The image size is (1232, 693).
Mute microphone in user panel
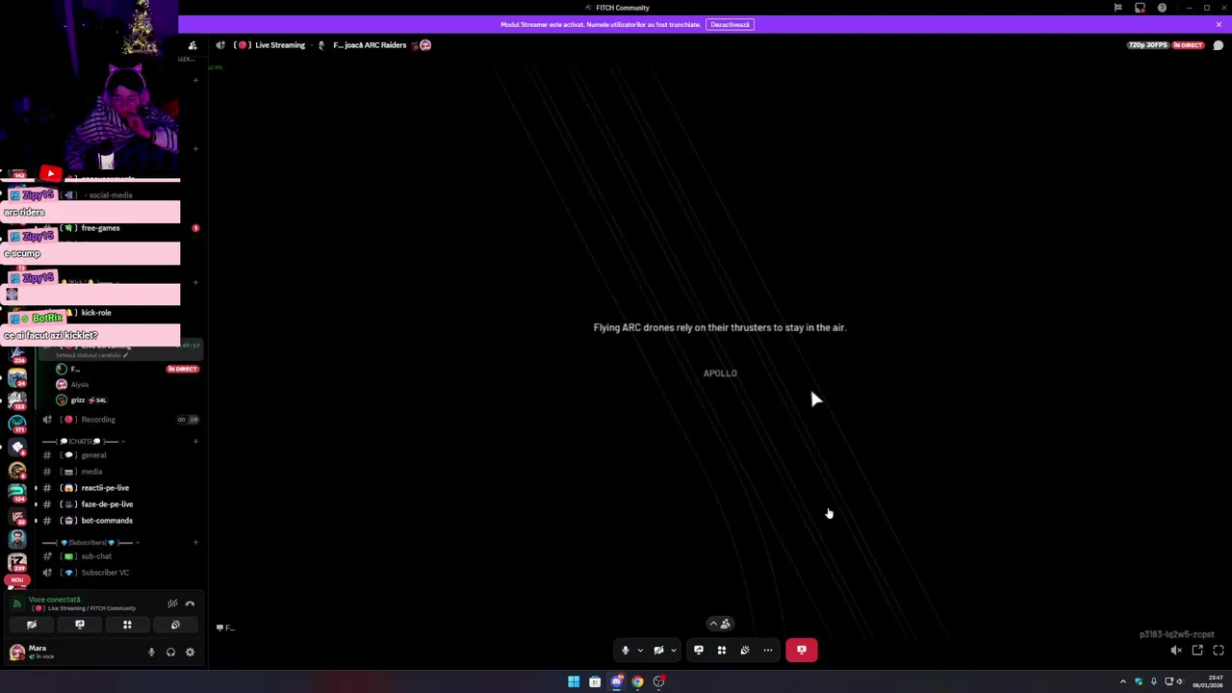(x=151, y=653)
